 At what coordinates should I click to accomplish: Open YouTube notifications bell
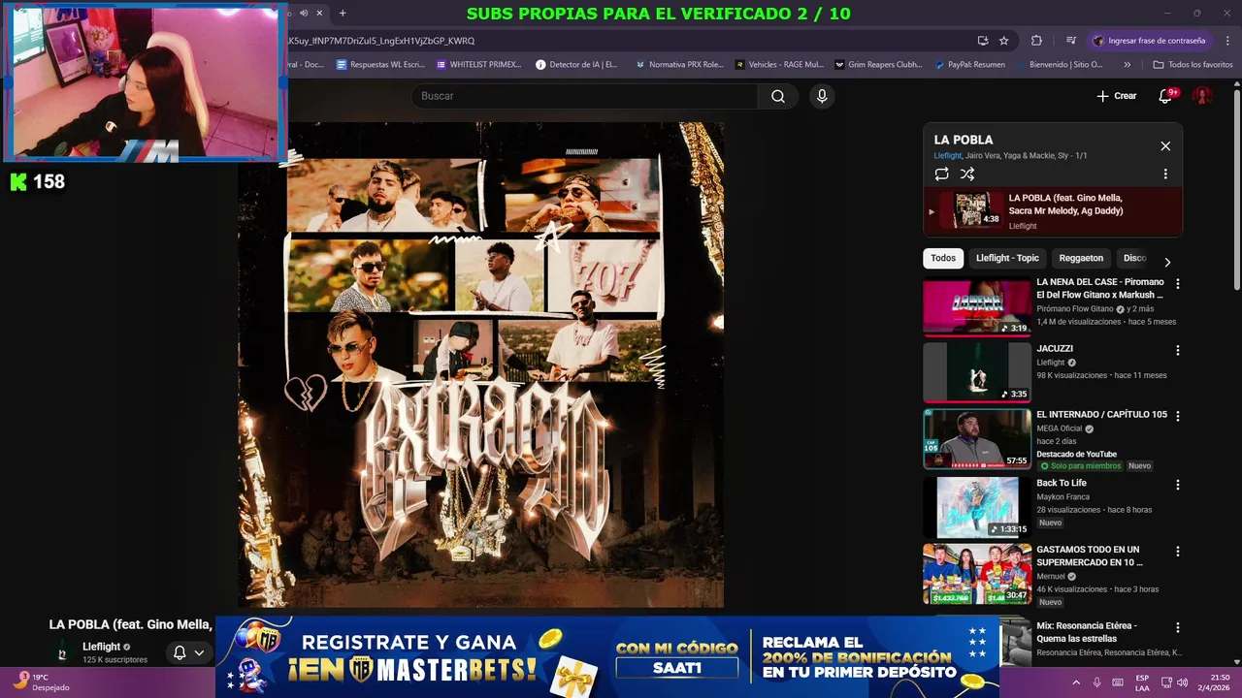coord(1166,96)
